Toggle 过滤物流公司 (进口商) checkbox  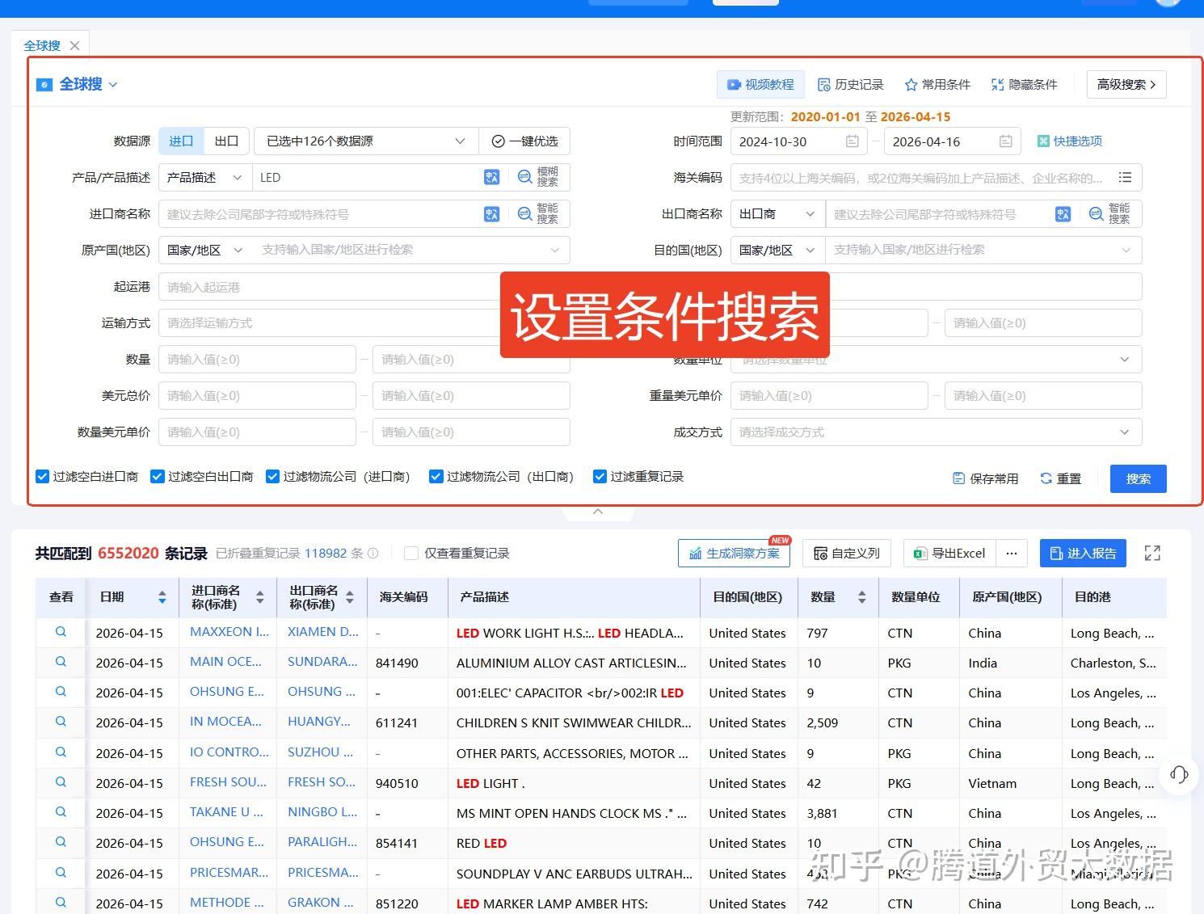coord(272,477)
